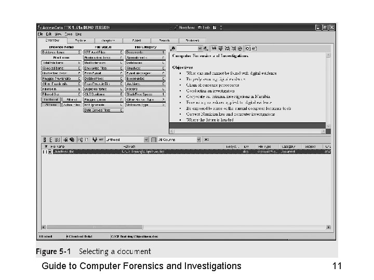Image resolution: width=374 pixels, height=280 pixels.
Task: Click the Slack/Free Space button
Action: click(x=145, y=94)
